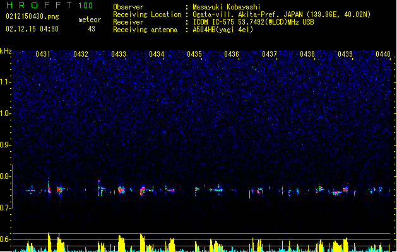Image resolution: width=397 pixels, height=252 pixels.
Task: Select the filename 0212150430.png
Action: click(x=32, y=16)
